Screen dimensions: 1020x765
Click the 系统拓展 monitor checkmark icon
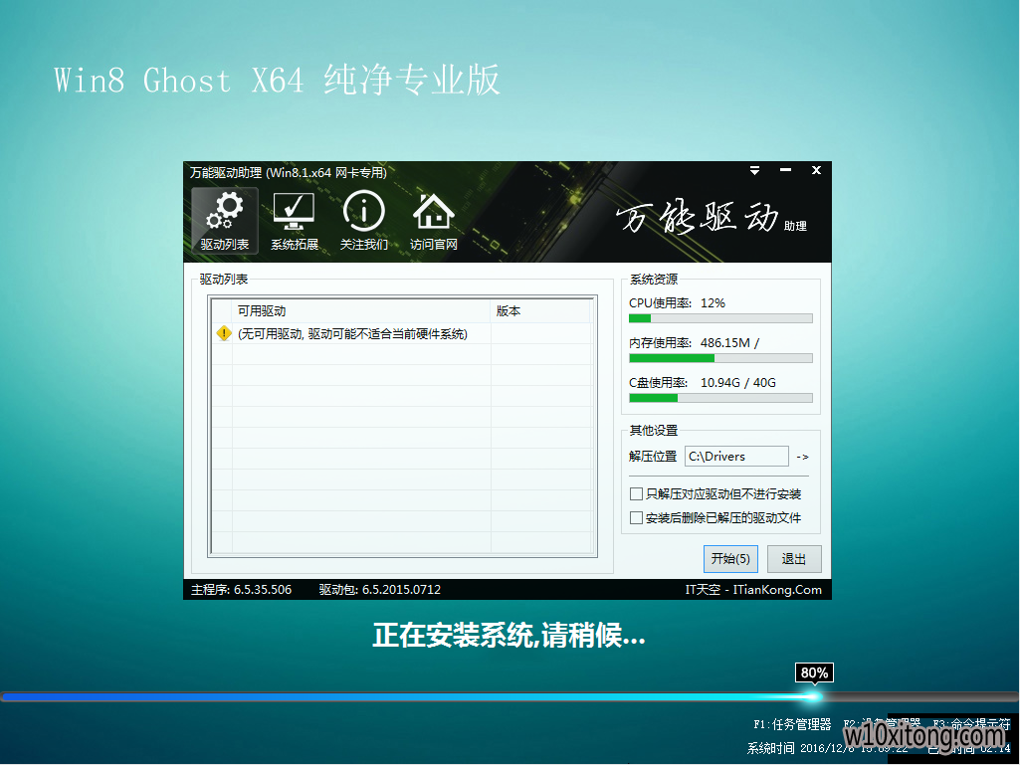pyautogui.click(x=294, y=221)
